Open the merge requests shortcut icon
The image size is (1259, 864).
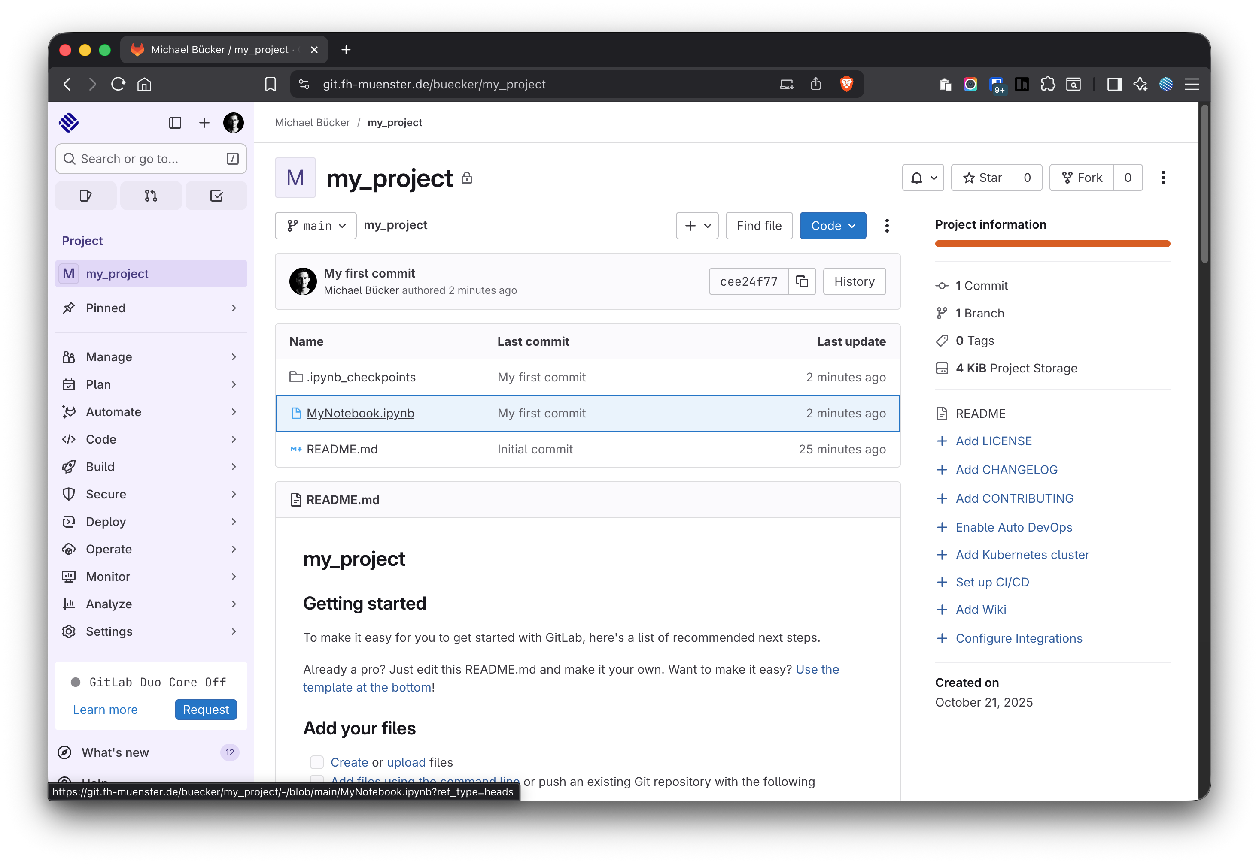point(151,196)
